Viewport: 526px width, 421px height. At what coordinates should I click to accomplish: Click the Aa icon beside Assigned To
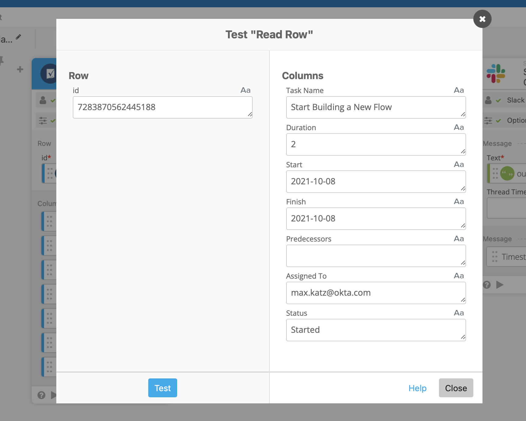[x=459, y=276]
